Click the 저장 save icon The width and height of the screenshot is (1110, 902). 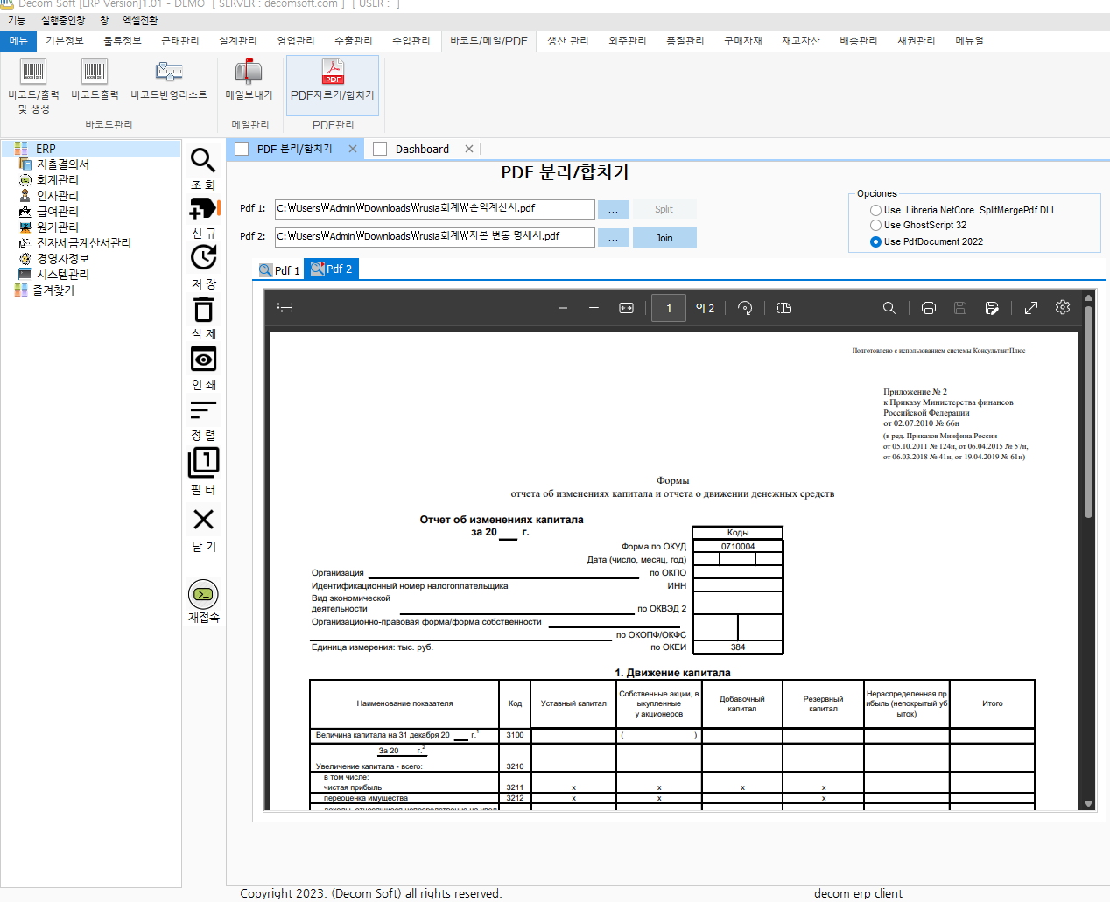203,257
